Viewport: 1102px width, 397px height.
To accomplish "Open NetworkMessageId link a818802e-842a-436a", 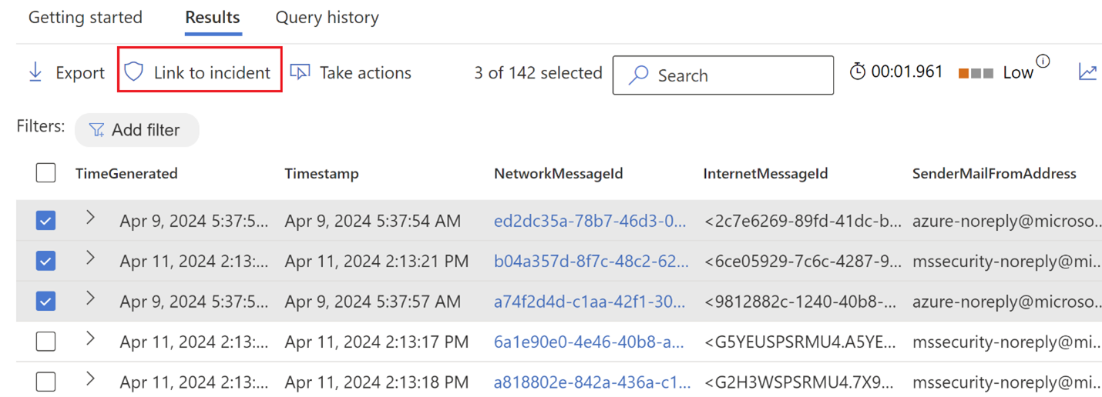I will click(590, 381).
